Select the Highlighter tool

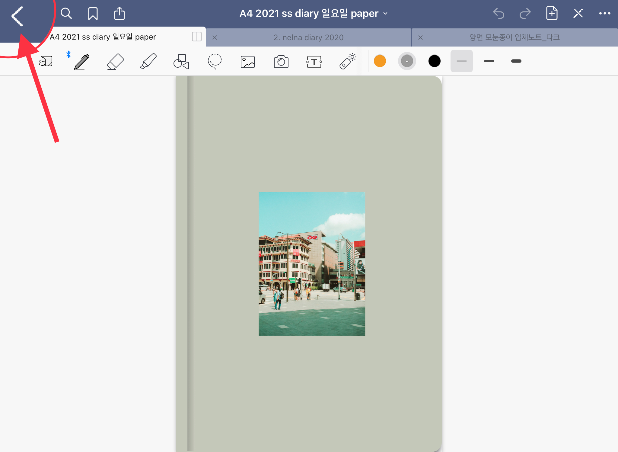pyautogui.click(x=148, y=62)
